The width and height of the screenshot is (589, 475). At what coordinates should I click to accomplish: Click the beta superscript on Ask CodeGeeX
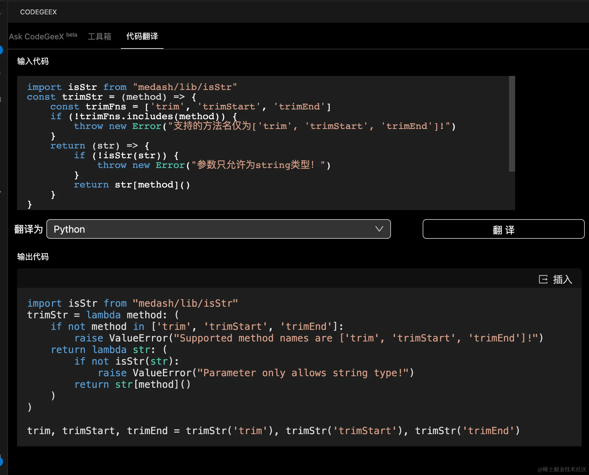(72, 35)
